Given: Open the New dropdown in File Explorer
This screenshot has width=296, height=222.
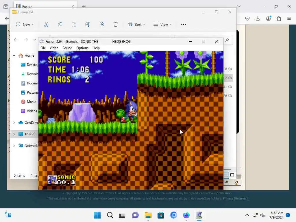Looking at the screenshot, I should pos(25,24).
